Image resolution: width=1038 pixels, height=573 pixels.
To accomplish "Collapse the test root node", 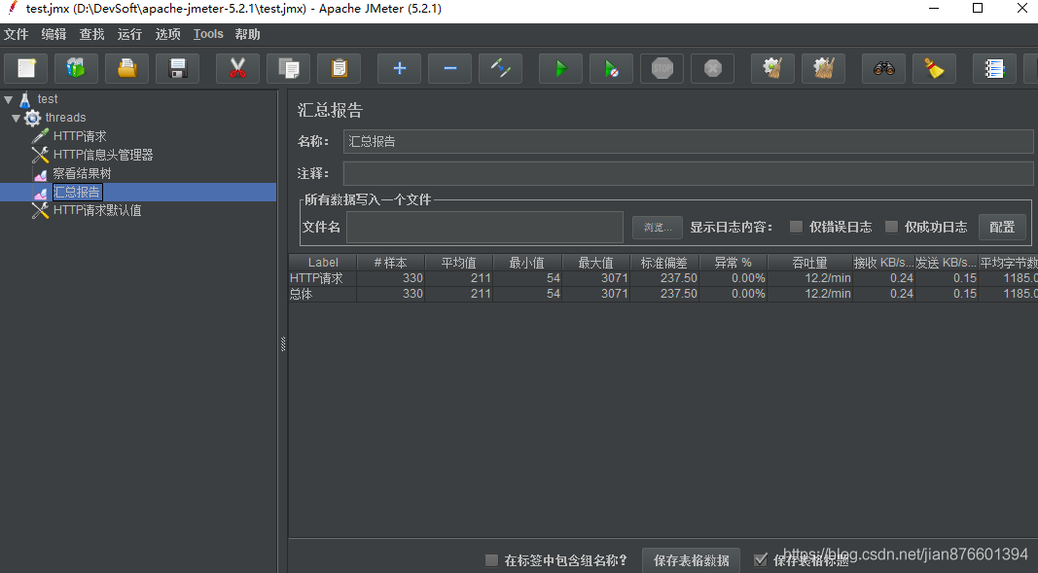I will tap(8, 98).
